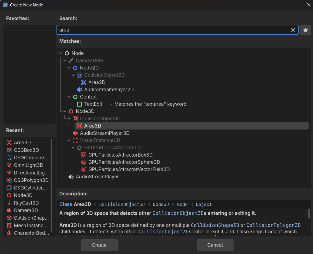Click the OmniLight3D bulb icon in Recent

pos(9,165)
